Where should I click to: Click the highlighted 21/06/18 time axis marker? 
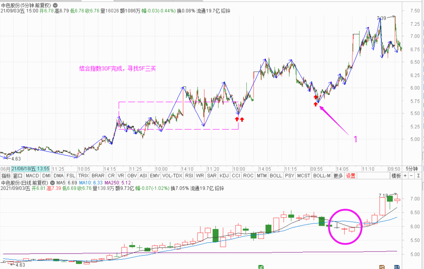(x=30, y=169)
